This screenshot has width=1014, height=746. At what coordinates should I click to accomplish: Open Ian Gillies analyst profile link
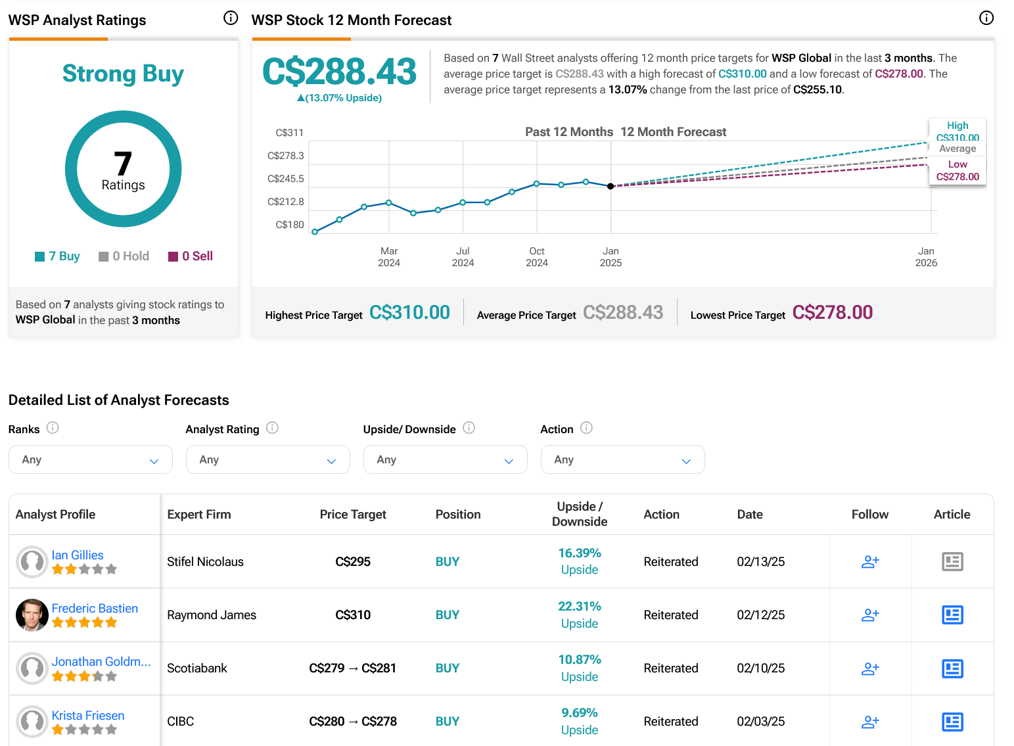[78, 555]
